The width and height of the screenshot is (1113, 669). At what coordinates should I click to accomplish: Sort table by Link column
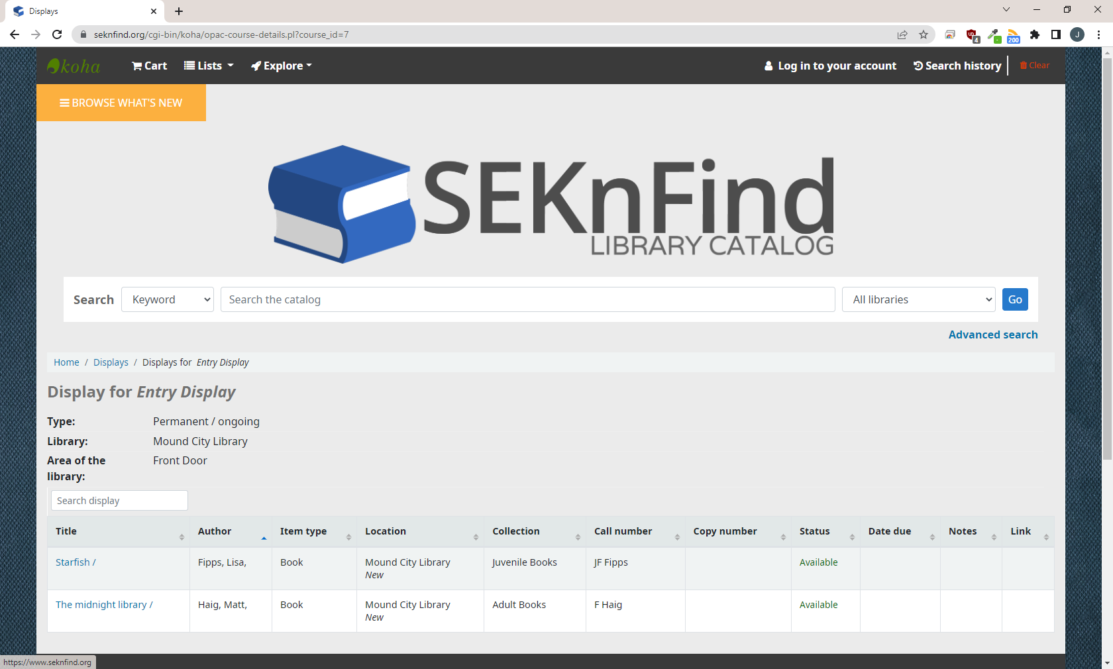pos(1028,531)
